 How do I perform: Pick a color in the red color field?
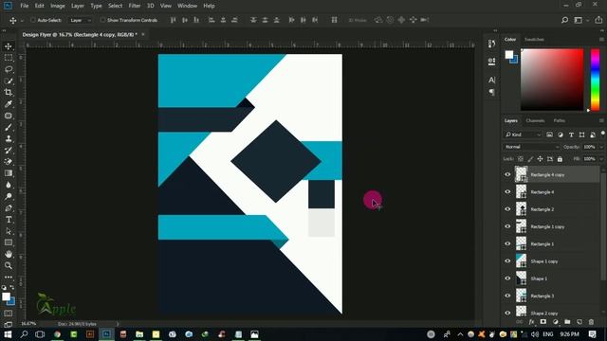552,80
